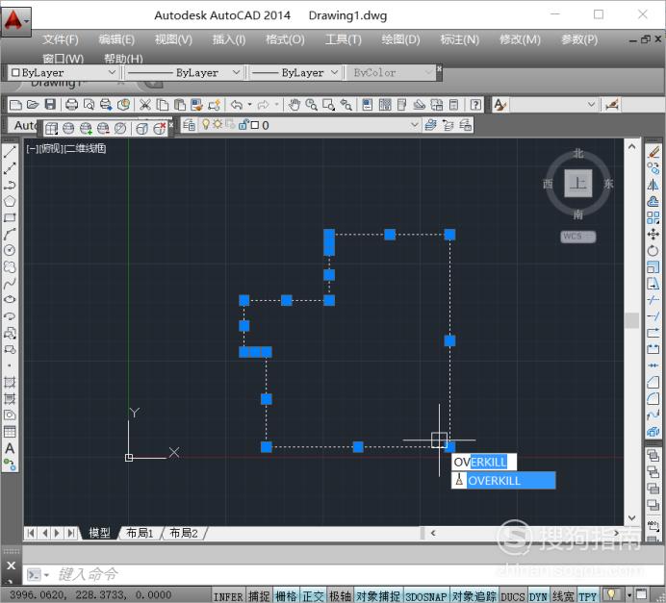Click the Paste clipboard icon
Image resolution: width=666 pixels, height=603 pixels.
(180, 105)
